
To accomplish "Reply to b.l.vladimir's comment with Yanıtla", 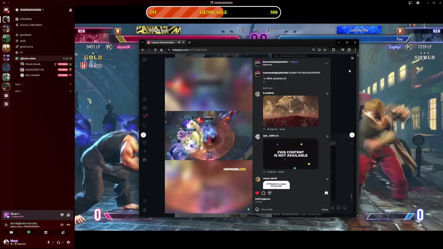I will pos(282,129).
